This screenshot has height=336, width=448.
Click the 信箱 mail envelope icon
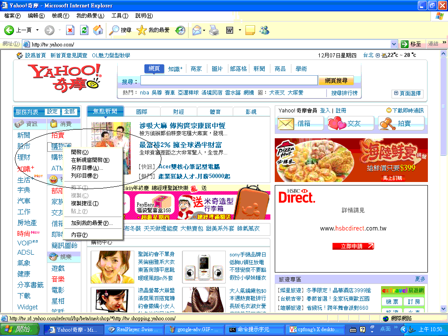(286, 124)
